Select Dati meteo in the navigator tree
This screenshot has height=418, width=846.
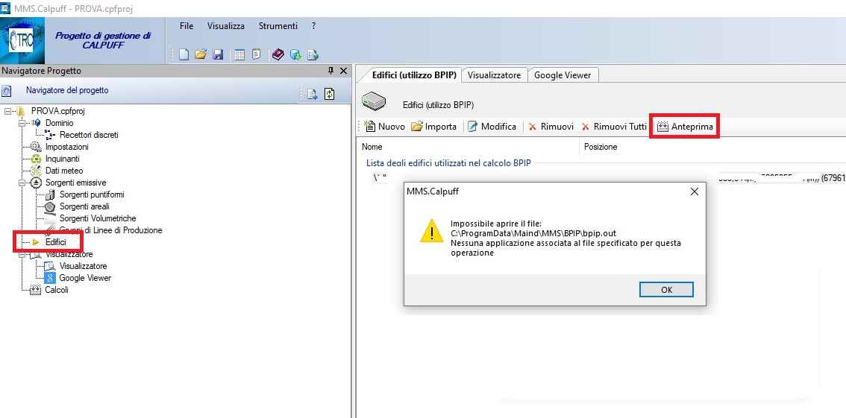click(x=64, y=171)
